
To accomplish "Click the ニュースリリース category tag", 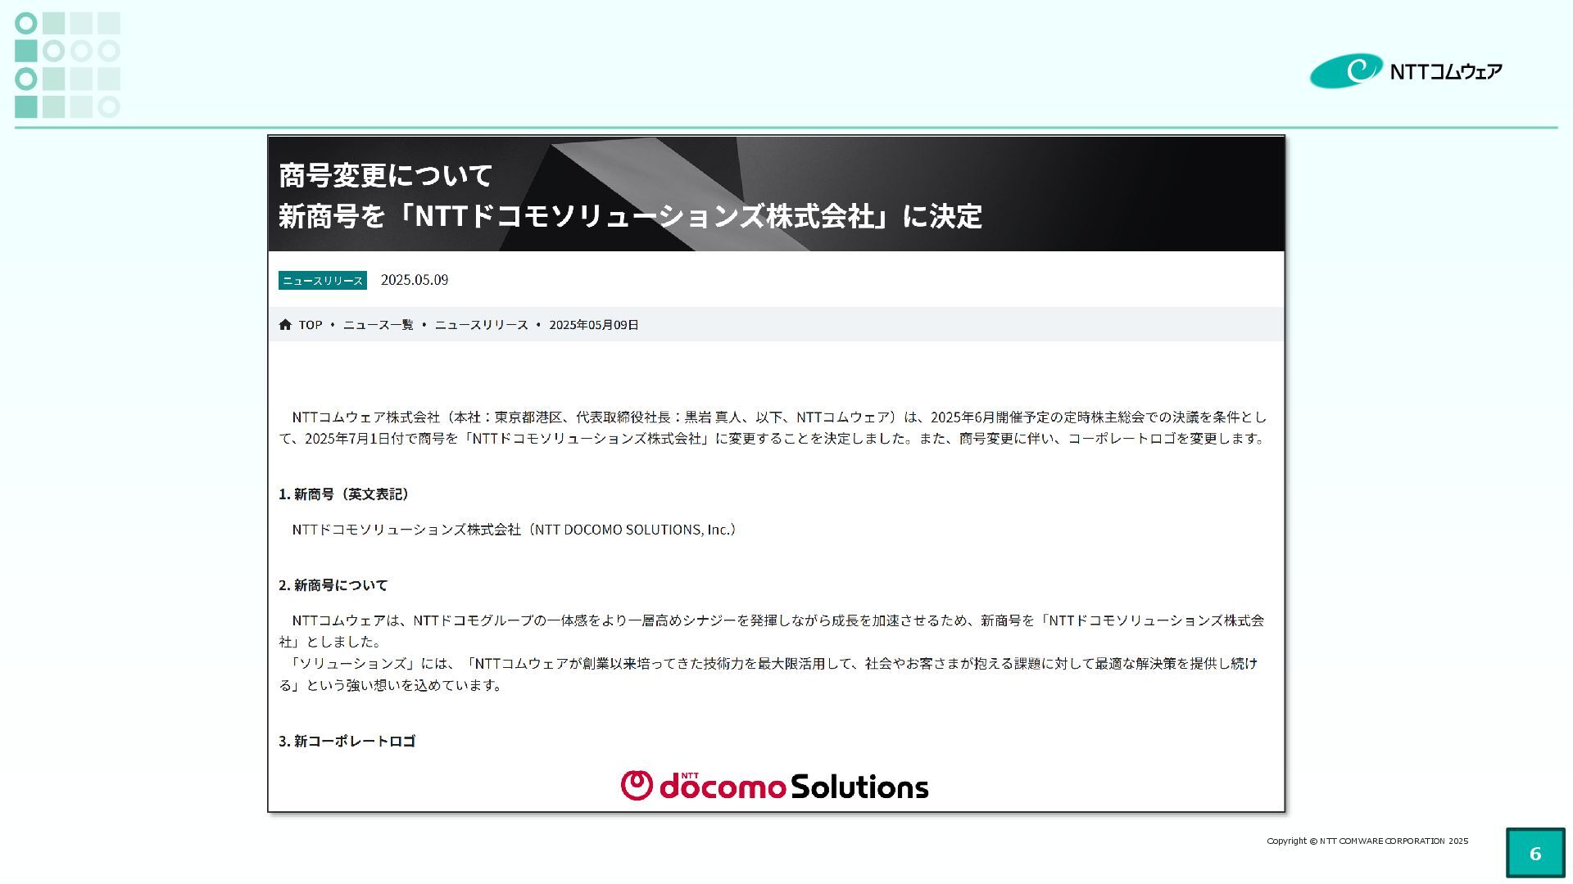I will coord(322,281).
